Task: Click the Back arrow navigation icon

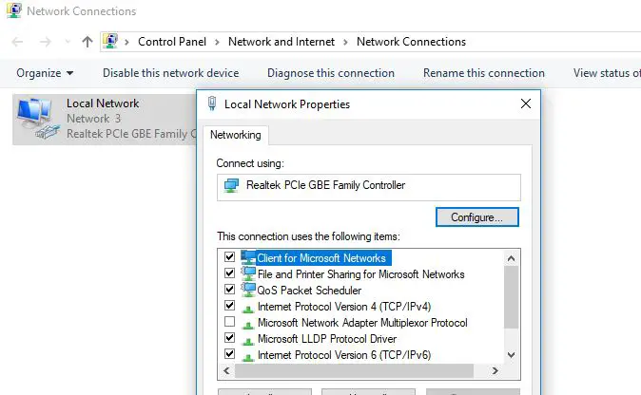Action: (19, 42)
